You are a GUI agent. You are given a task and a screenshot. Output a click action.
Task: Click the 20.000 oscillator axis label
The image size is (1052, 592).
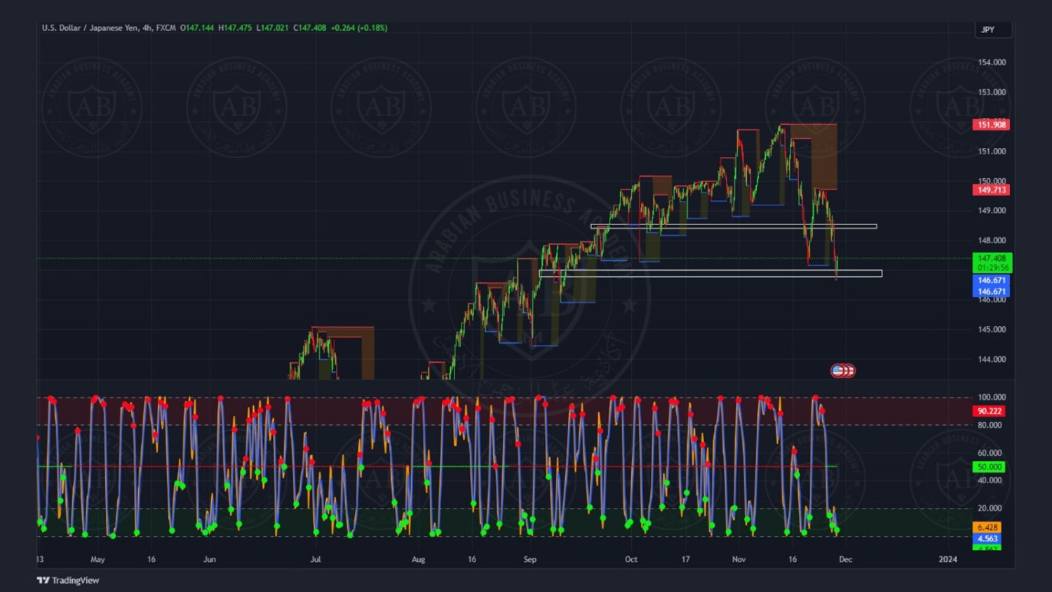click(990, 509)
